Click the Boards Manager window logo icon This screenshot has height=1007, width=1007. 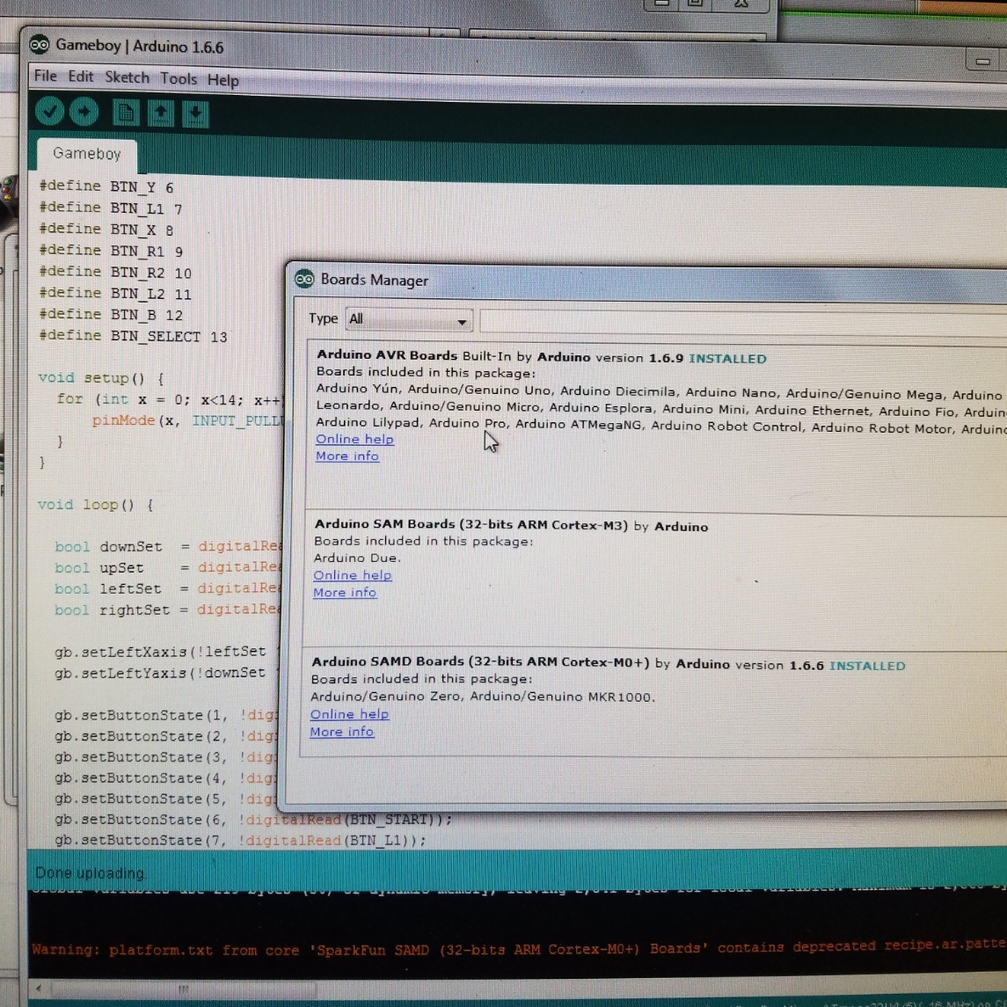[x=304, y=279]
